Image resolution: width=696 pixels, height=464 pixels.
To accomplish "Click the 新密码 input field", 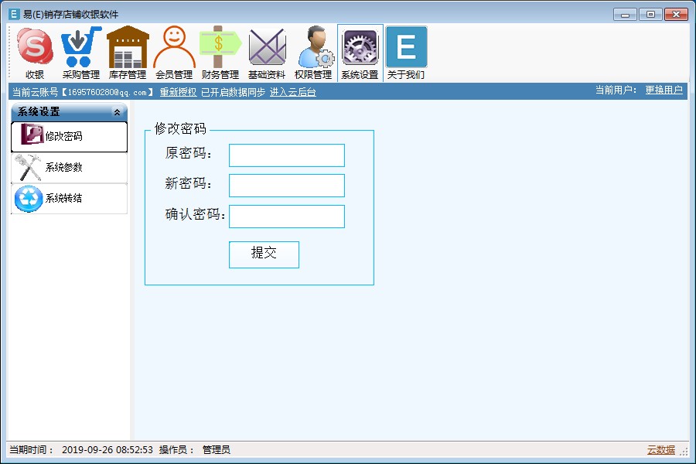I will click(287, 186).
